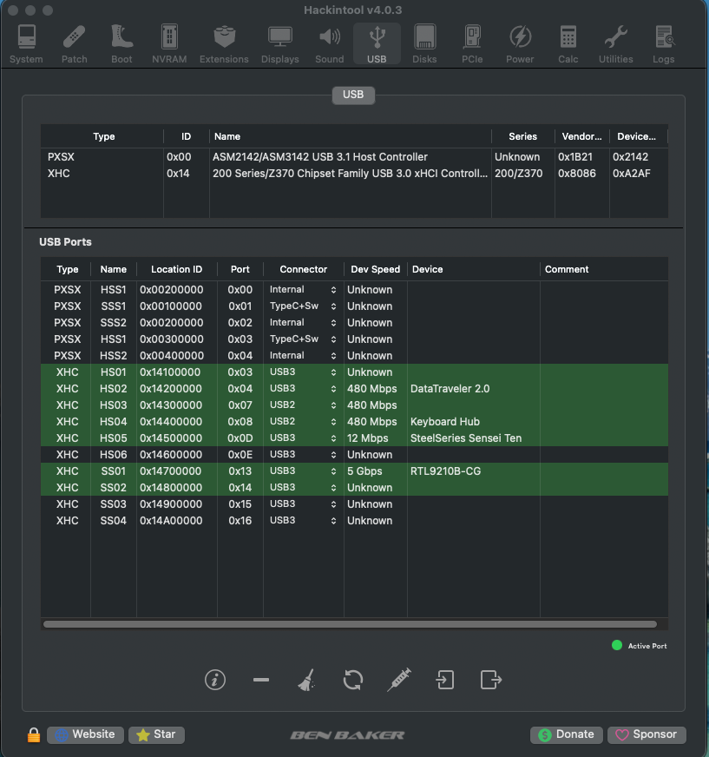Switch to the PCIe tab
This screenshot has height=757, width=709.
click(472, 44)
